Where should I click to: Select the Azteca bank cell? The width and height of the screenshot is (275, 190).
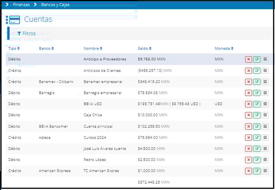pos(44,138)
